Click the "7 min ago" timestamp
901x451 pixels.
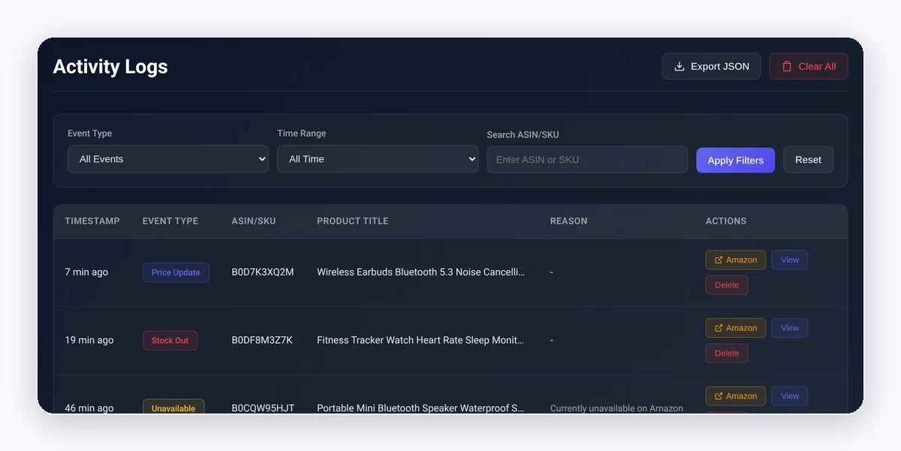(86, 272)
